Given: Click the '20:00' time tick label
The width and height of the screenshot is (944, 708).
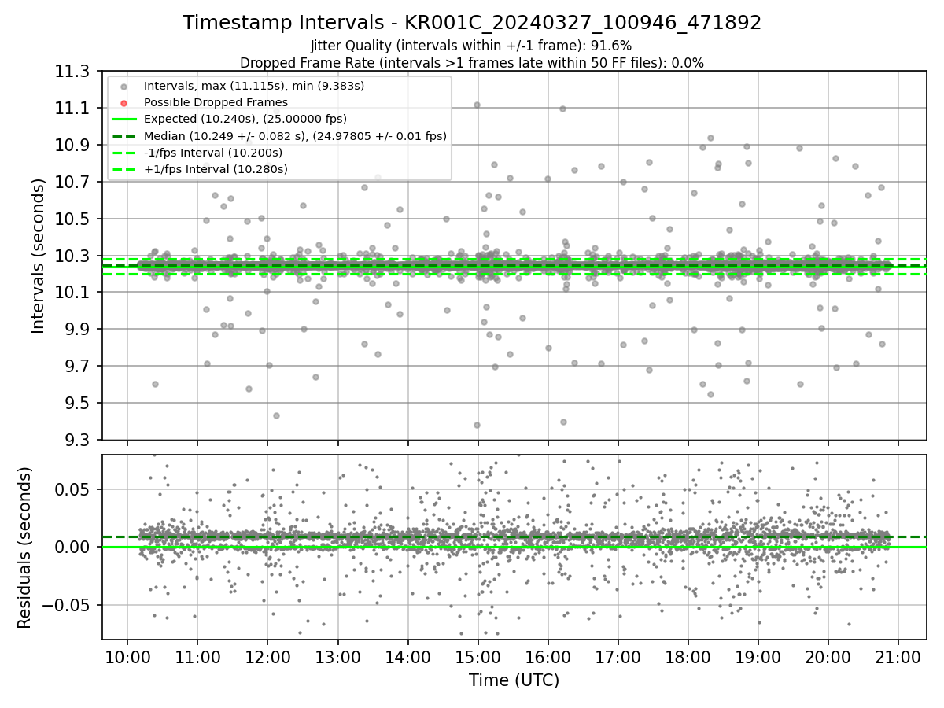Looking at the screenshot, I should pos(828,657).
